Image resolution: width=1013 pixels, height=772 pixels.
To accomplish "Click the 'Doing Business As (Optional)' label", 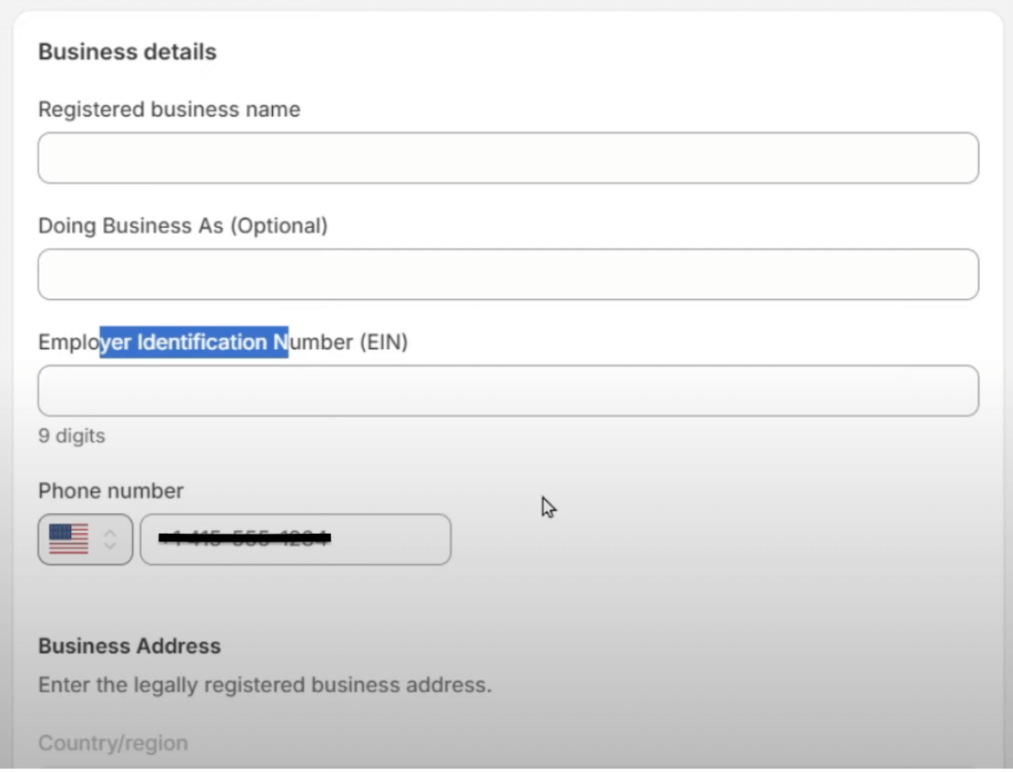I will (x=183, y=226).
